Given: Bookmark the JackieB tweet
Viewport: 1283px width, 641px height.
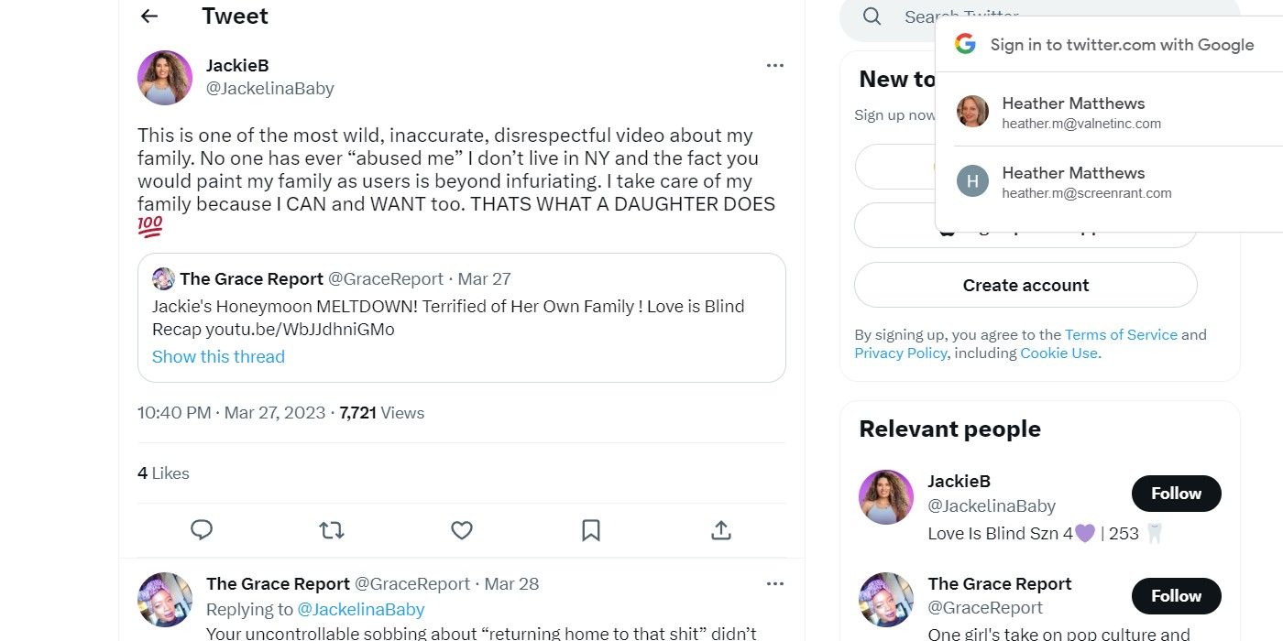Looking at the screenshot, I should click(x=591, y=530).
